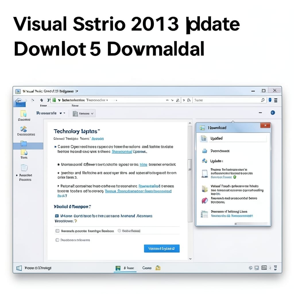Click the magnifier icon in the search box
This screenshot has height=294, width=294.
[x=263, y=100]
